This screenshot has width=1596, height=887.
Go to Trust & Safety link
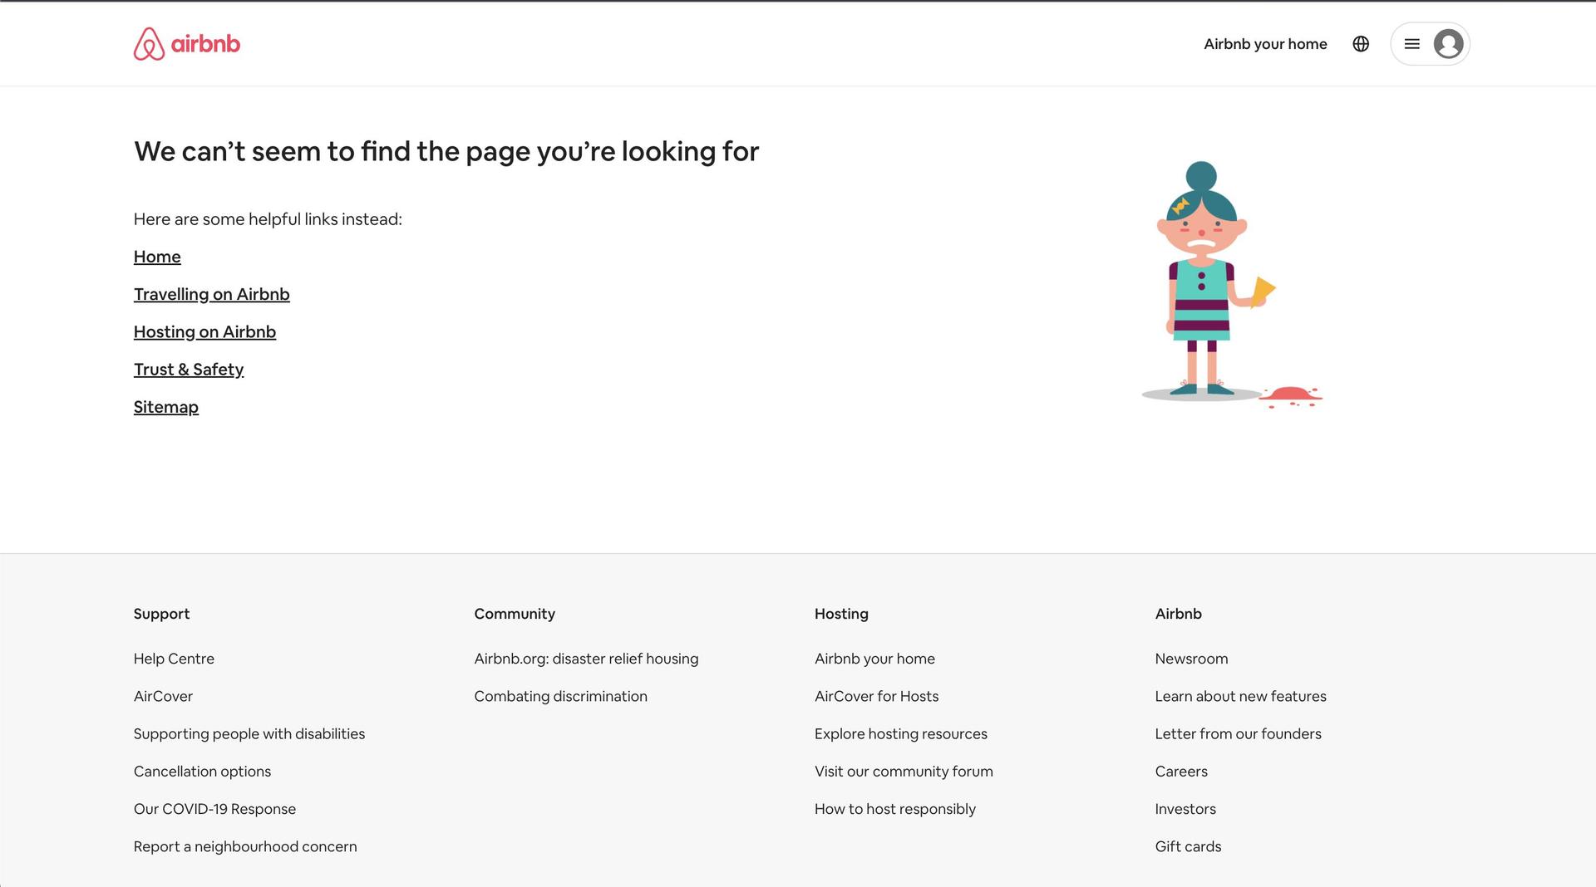coord(189,370)
